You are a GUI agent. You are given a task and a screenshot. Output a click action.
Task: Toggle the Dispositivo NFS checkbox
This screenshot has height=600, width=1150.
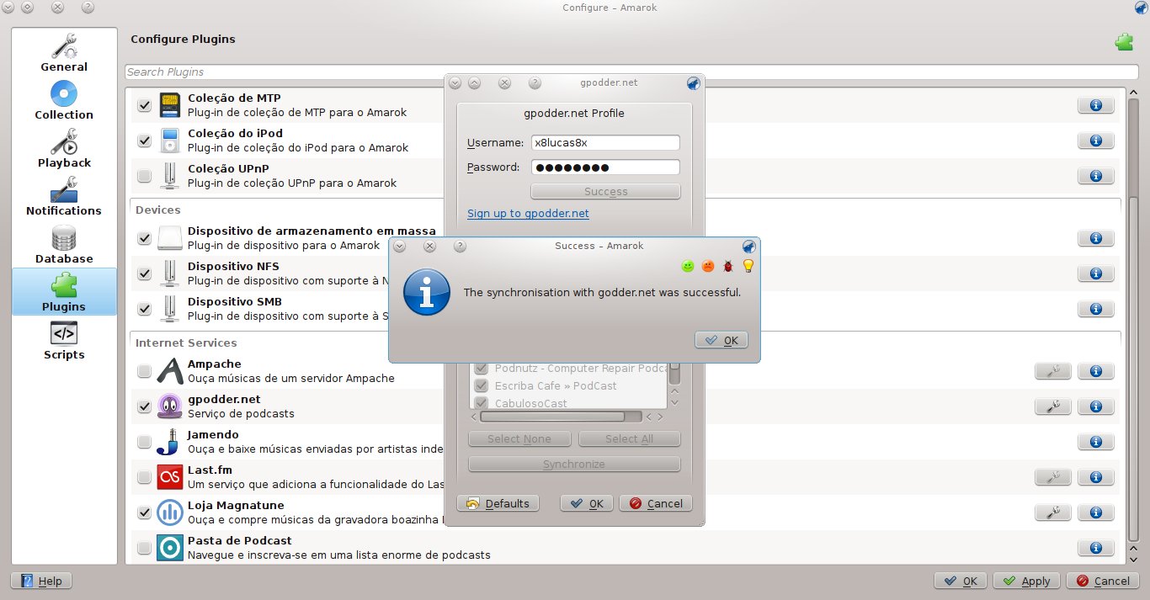click(x=144, y=273)
